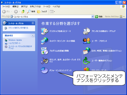Open 日付、時刻、地域と言語 calendar icon

click(87, 51)
